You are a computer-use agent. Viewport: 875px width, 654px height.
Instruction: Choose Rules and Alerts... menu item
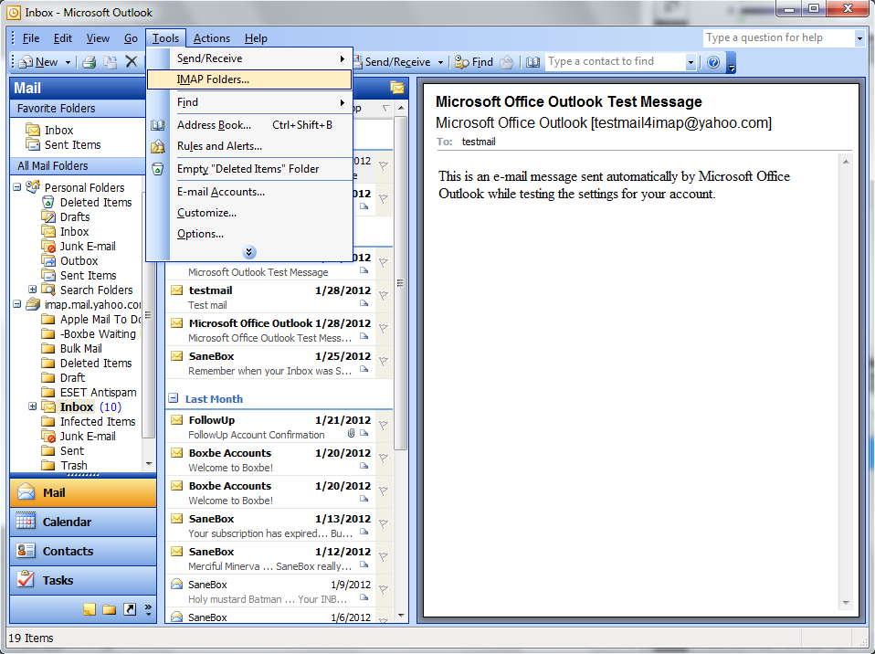249,146
